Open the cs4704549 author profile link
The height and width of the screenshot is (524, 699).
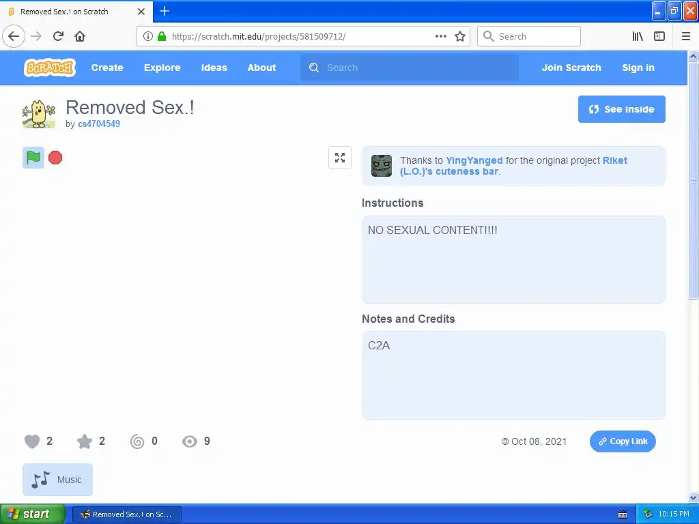(99, 124)
